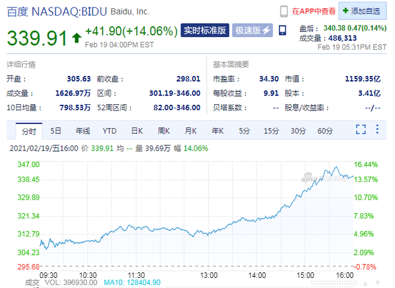Click the 52-week range 82.00-346.00
The height and width of the screenshot is (288, 395).
click(x=177, y=108)
